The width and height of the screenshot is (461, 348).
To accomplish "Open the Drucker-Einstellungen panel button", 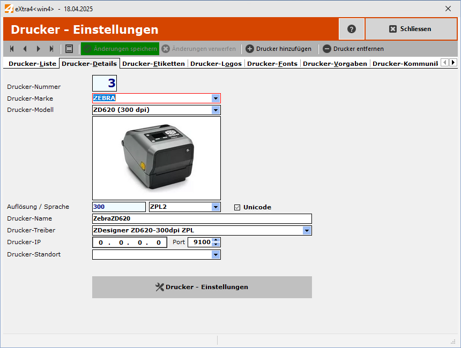I will [x=202, y=287].
